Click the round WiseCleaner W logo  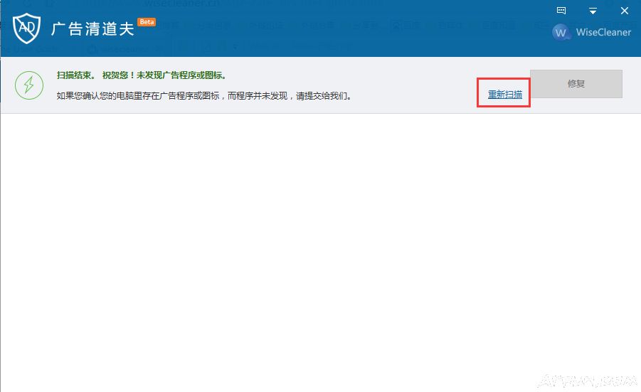562,33
